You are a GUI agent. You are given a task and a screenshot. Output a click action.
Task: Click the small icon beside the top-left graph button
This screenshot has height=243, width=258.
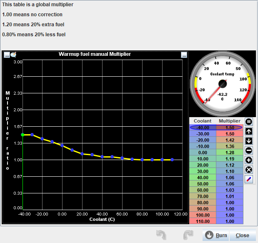(x=13, y=55)
